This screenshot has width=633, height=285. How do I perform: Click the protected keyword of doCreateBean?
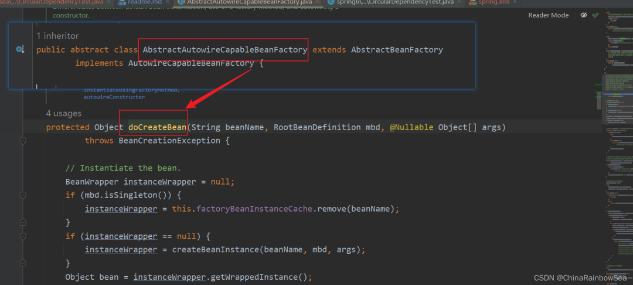[68, 128]
